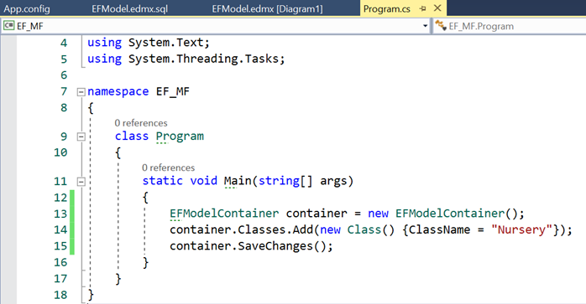The height and width of the screenshot is (304, 586).
Task: Click the 'Main' method name on line 11
Action: coord(238,181)
